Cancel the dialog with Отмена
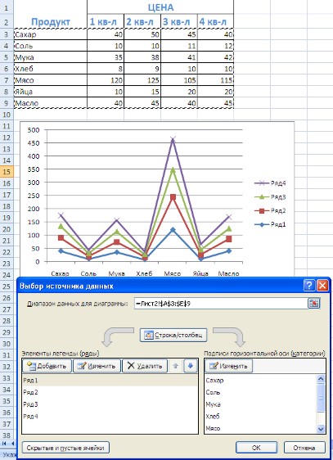The width and height of the screenshot is (333, 460). [304, 448]
